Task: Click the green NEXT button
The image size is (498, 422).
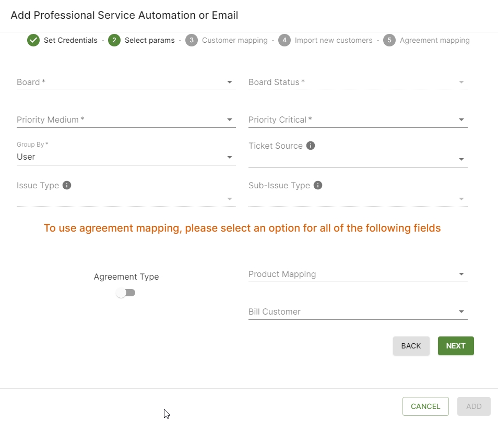Action: pos(456,346)
